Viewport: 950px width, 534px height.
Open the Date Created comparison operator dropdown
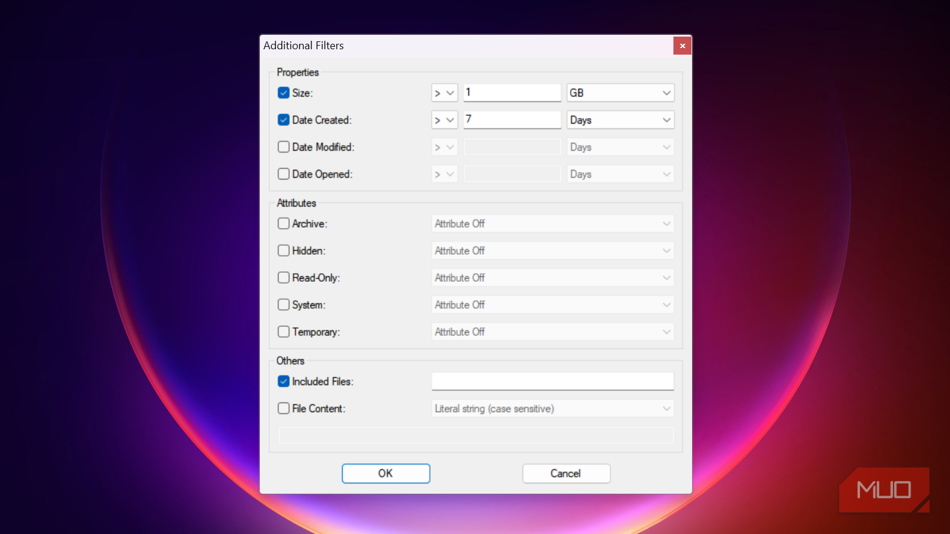pos(444,120)
